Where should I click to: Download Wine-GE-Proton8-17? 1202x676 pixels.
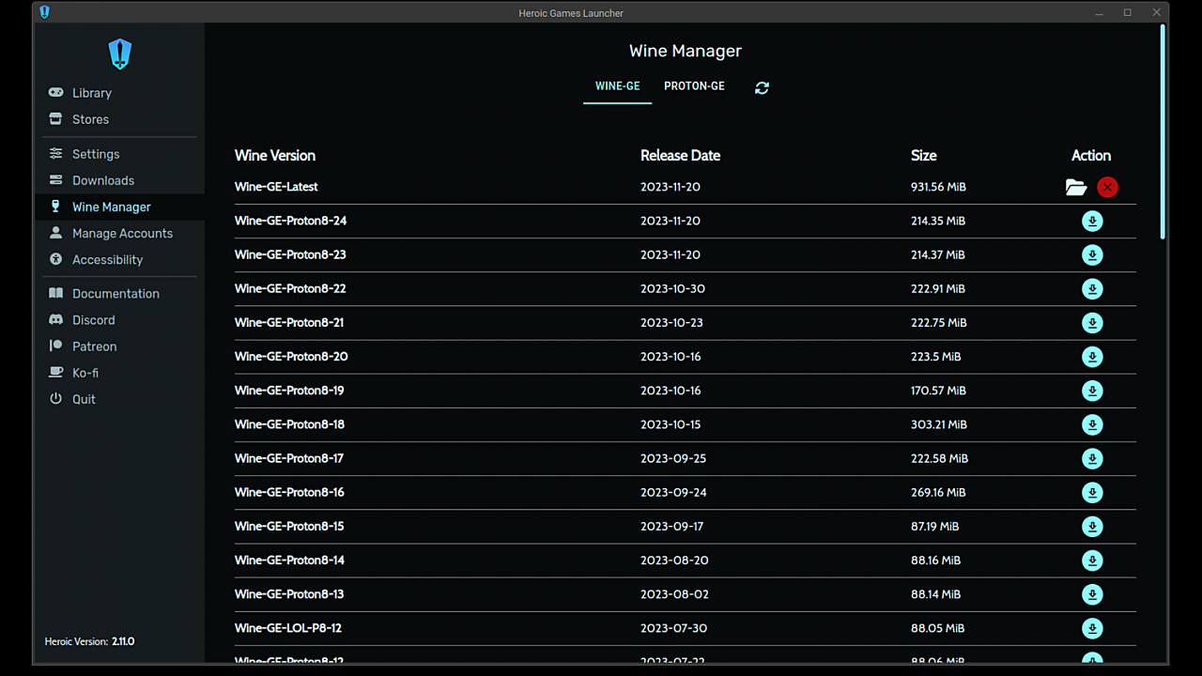[1092, 459]
